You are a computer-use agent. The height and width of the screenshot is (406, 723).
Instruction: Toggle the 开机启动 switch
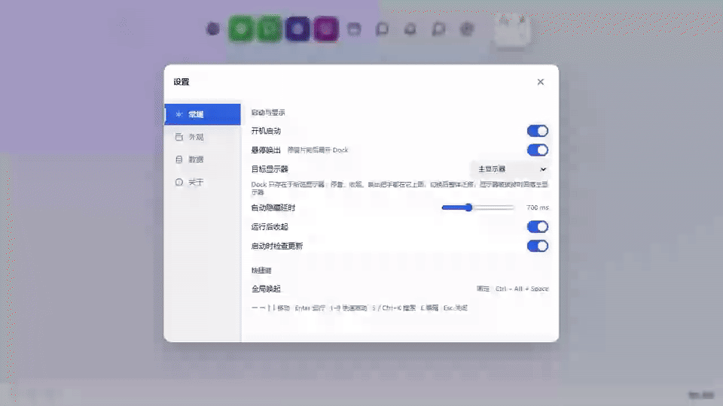pos(538,131)
